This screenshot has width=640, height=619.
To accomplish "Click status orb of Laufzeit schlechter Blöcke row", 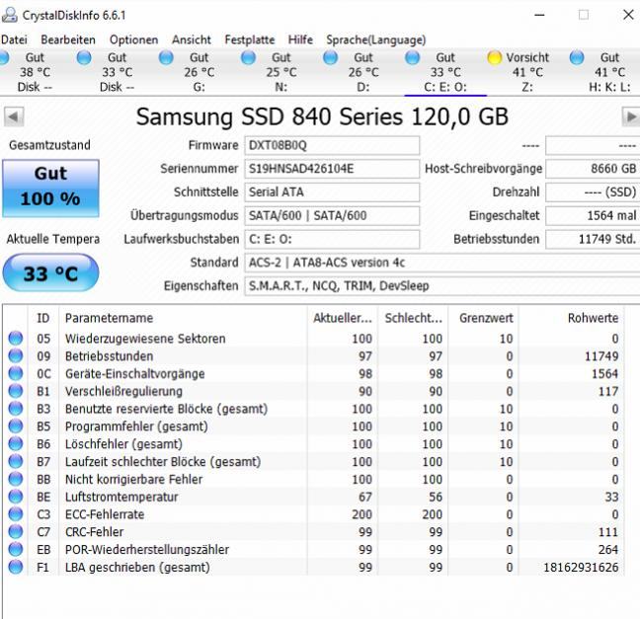I will pyautogui.click(x=16, y=461).
